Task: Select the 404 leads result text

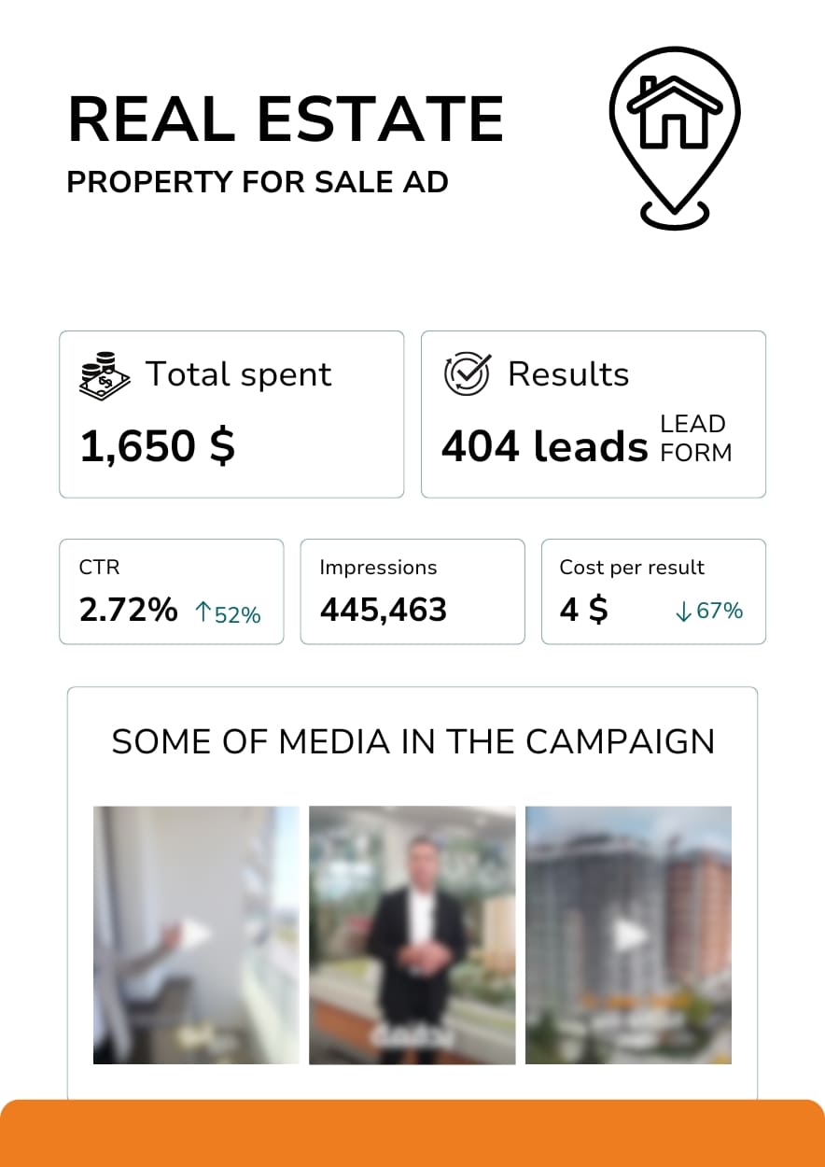Action: click(x=544, y=446)
